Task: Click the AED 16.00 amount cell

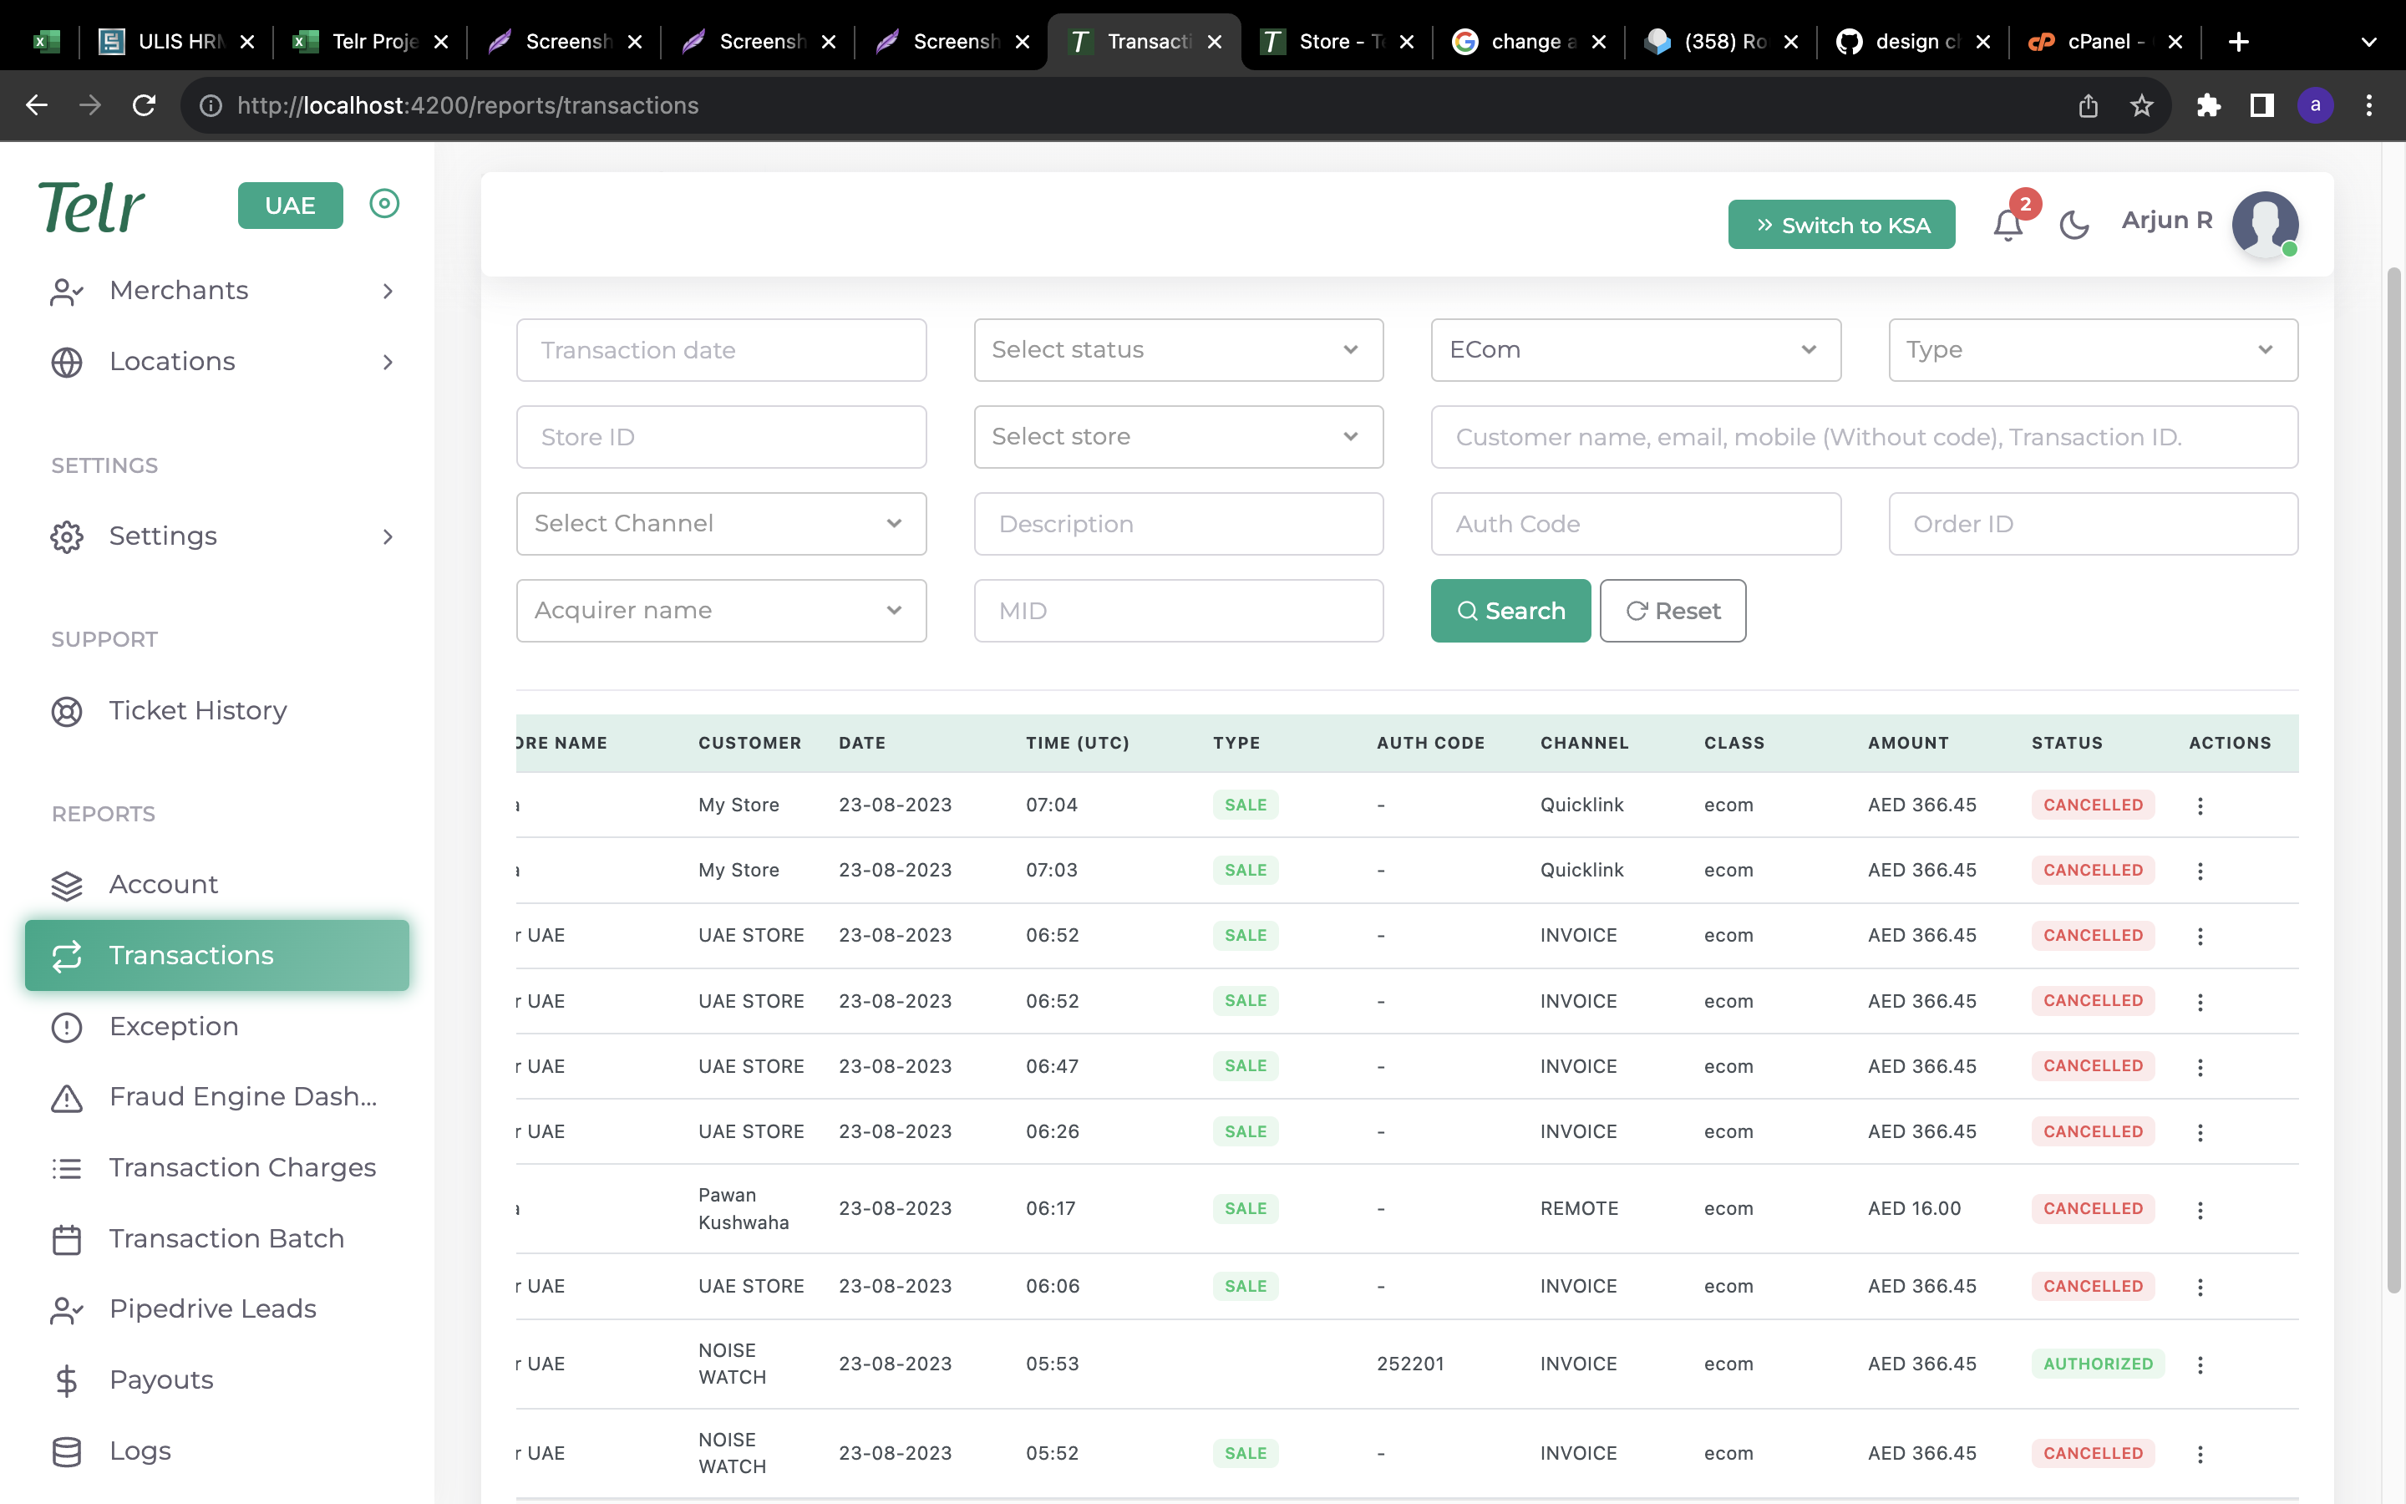Action: pos(1914,1208)
